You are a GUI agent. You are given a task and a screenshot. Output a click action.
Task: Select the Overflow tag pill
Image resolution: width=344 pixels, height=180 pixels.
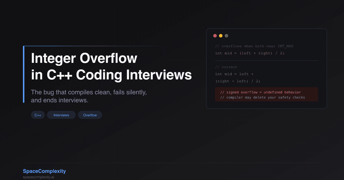(x=90, y=115)
